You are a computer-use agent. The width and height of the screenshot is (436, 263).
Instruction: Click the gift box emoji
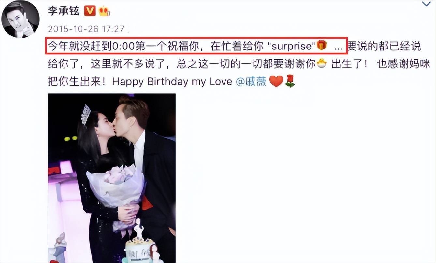(322, 45)
